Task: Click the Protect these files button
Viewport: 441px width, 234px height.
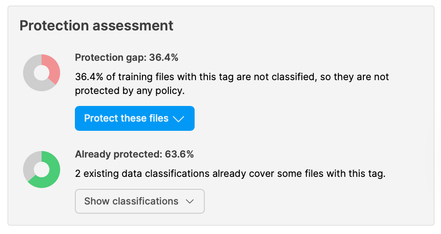Action: [x=135, y=118]
